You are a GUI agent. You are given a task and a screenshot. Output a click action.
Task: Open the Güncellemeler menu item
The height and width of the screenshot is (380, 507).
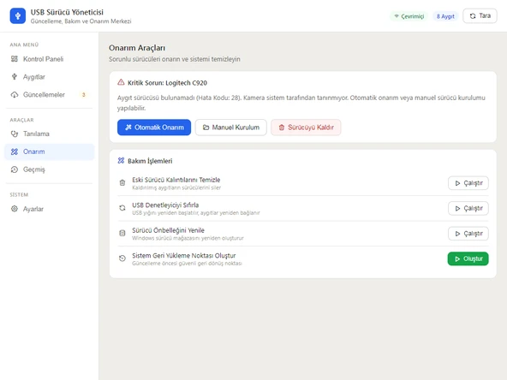pyautogui.click(x=49, y=95)
